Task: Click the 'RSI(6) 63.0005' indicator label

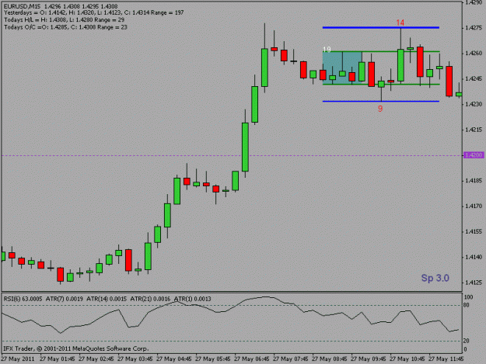Action: (x=23, y=299)
